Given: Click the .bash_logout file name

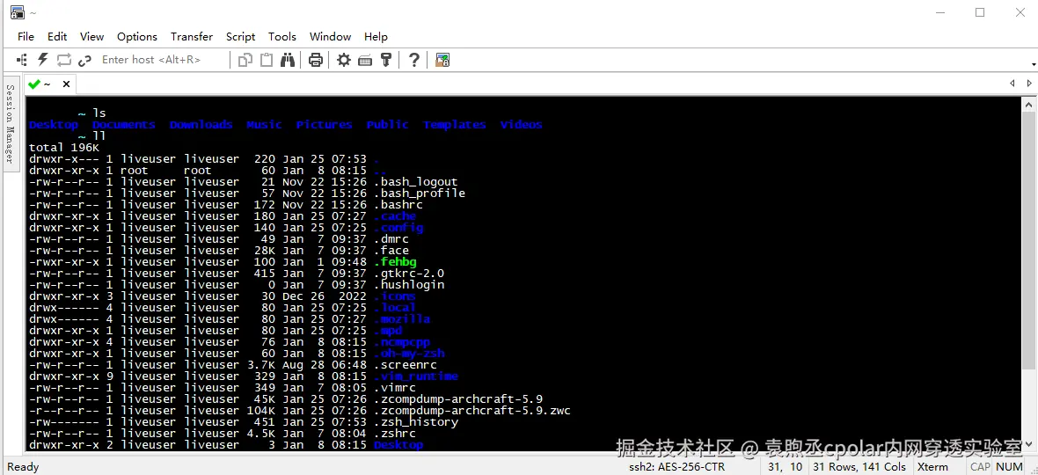Looking at the screenshot, I should click(x=416, y=181).
